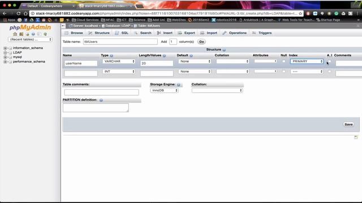Toggle the Null checkbox for the second column row
Image resolution: width=362 pixels, height=203 pixels.
(284, 72)
